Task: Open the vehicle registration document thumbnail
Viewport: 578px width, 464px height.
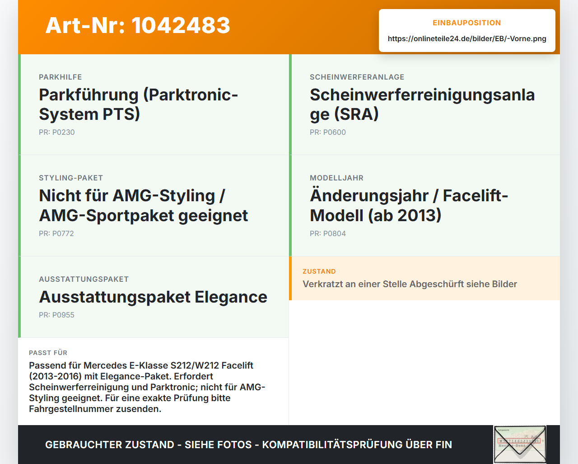Action: click(x=520, y=445)
